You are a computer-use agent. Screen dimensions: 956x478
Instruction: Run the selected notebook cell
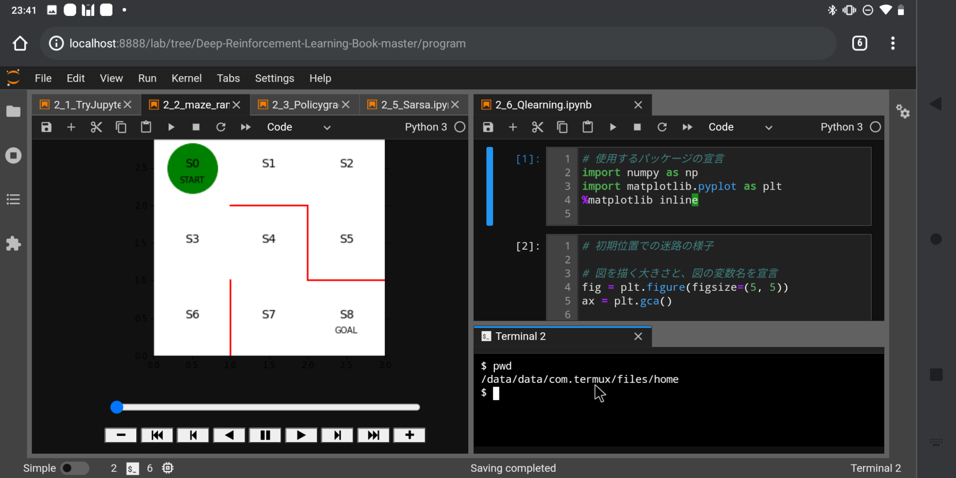tap(612, 127)
